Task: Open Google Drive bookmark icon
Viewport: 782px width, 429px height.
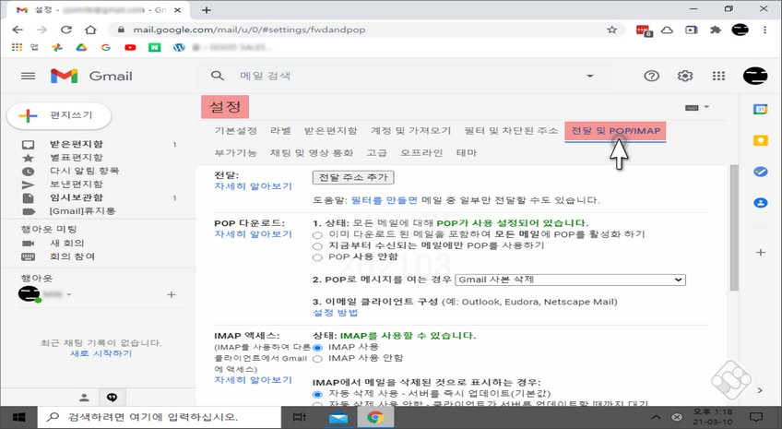Action: click(81, 47)
